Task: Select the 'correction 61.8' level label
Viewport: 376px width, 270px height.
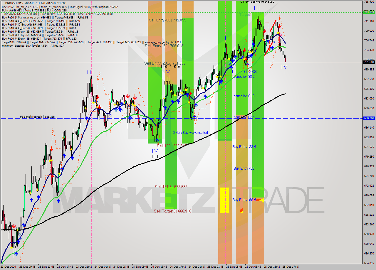Action: coord(244,96)
